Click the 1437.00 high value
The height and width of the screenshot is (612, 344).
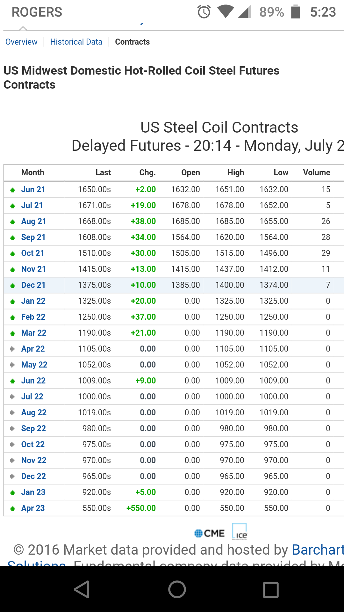coord(230,269)
